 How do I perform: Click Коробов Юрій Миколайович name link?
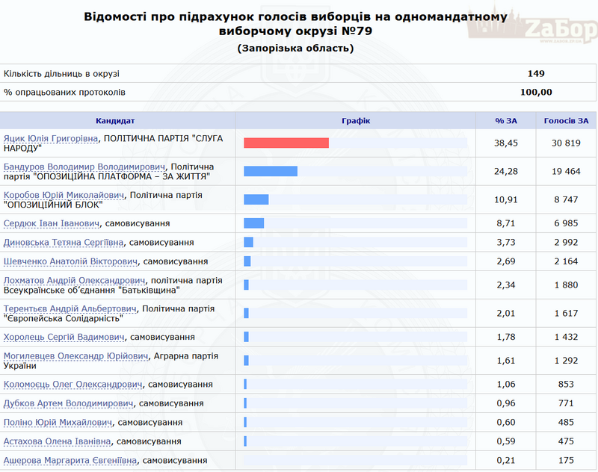[64, 195]
